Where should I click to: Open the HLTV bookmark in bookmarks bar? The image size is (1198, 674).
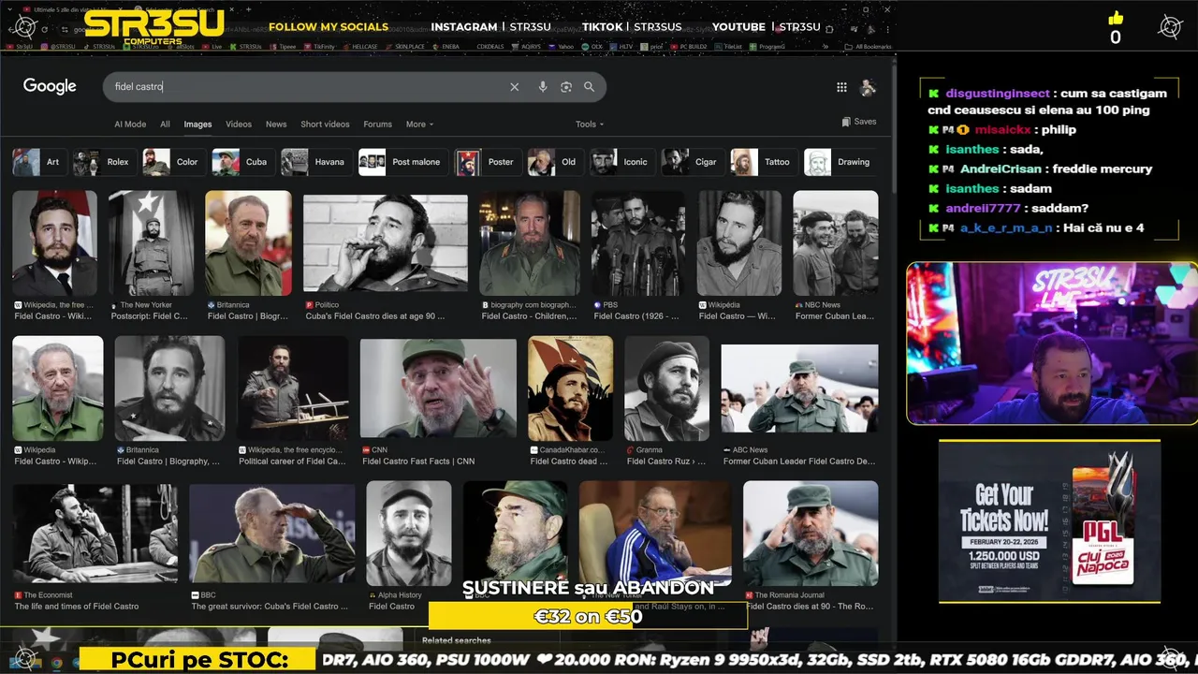pos(621,46)
